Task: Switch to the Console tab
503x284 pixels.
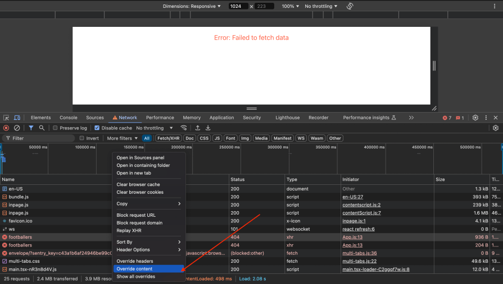Action: pos(69,118)
